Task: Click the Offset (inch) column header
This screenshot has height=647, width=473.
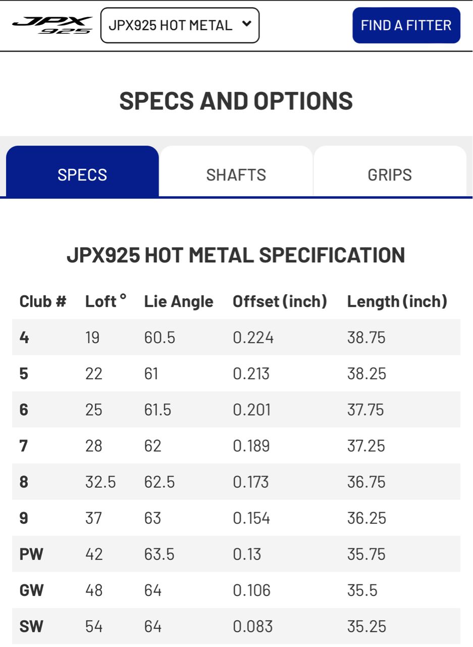Action: click(x=280, y=302)
